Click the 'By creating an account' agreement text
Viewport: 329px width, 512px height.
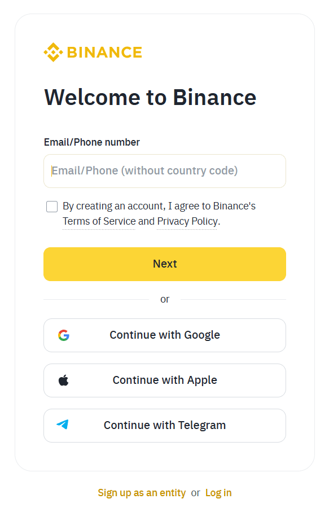[159, 205]
